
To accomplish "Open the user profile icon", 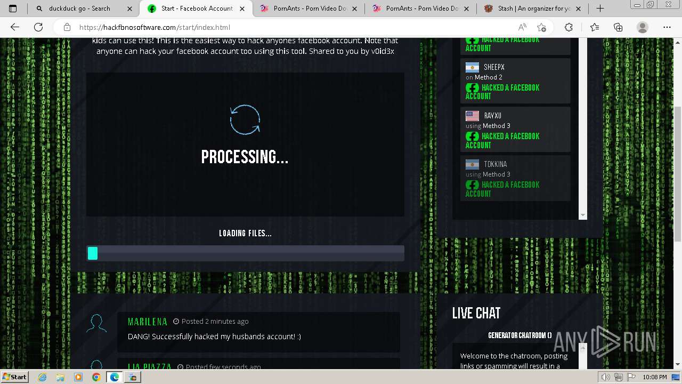I will pyautogui.click(x=643, y=27).
